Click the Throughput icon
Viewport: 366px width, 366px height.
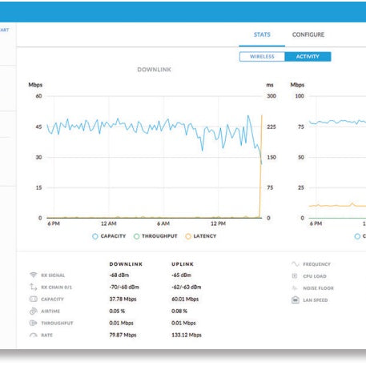pos(33,323)
